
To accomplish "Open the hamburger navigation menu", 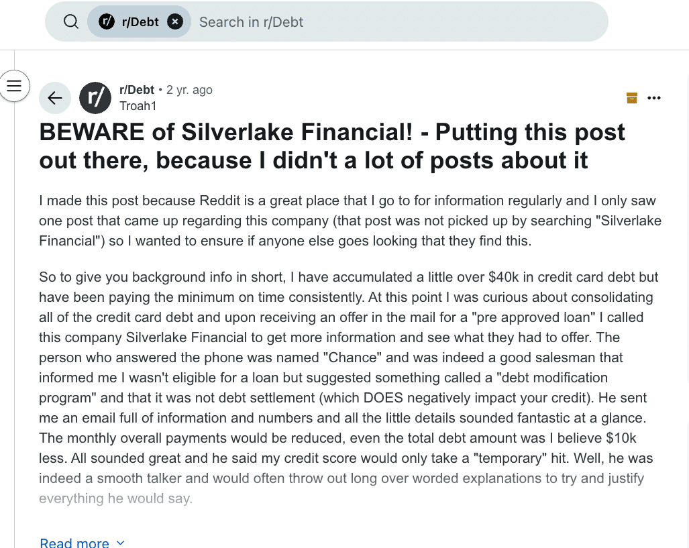I will 14,86.
